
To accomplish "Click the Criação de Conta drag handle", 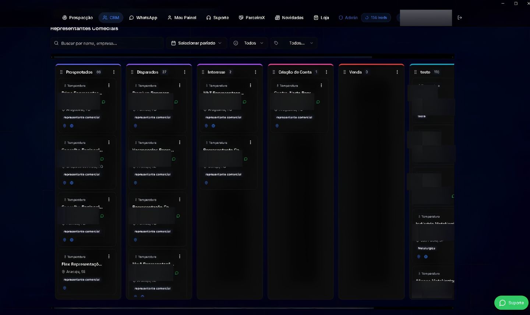I will [x=274, y=72].
